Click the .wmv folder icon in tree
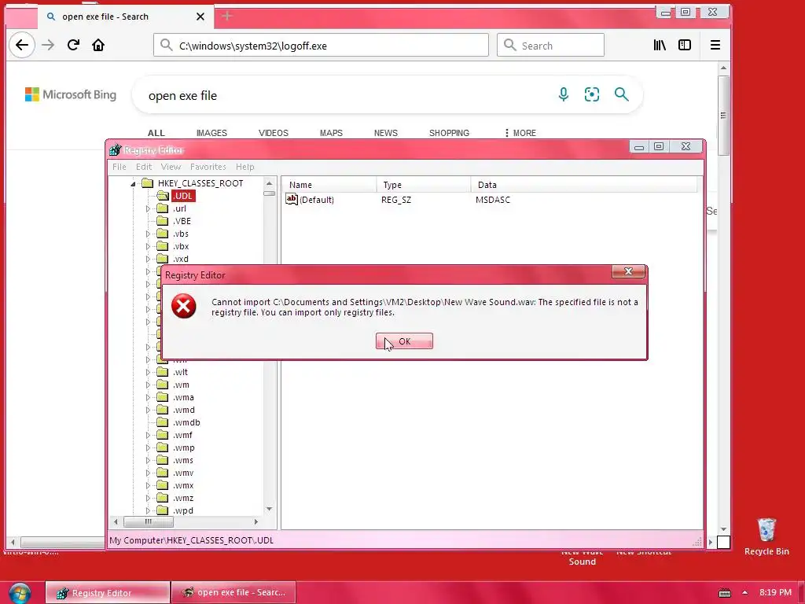The width and height of the screenshot is (805, 604). (162, 473)
